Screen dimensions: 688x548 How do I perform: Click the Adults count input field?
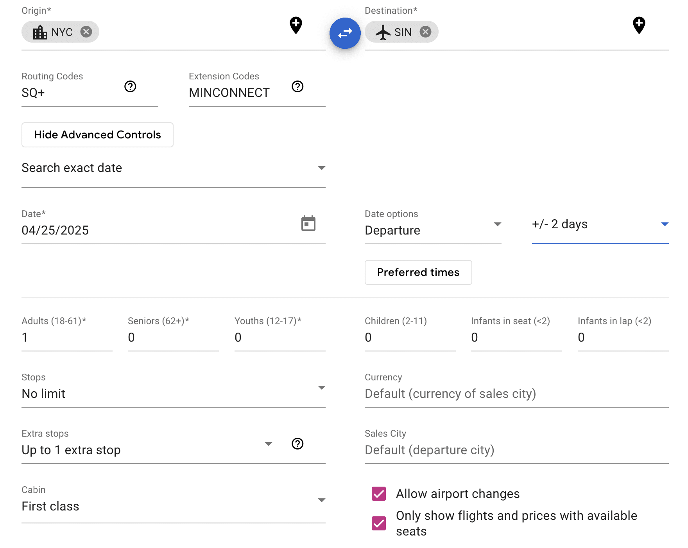pyautogui.click(x=66, y=337)
